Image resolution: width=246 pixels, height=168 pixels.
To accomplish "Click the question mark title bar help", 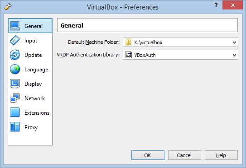I will point(216,5).
